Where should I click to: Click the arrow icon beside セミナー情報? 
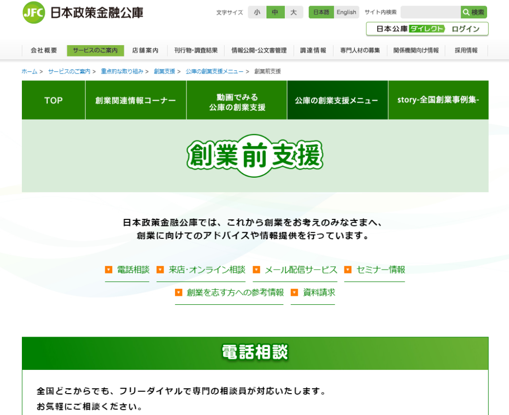348,270
